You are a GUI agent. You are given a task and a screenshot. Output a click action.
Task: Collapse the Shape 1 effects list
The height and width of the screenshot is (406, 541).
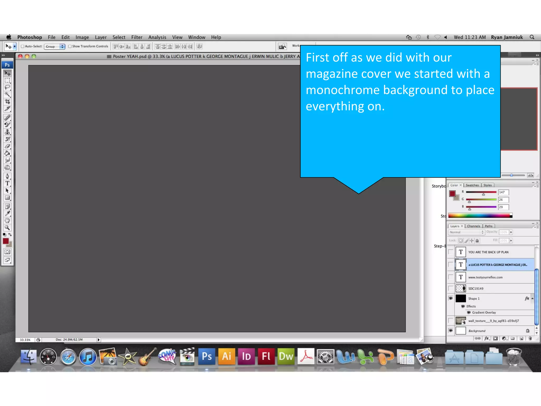click(x=532, y=298)
